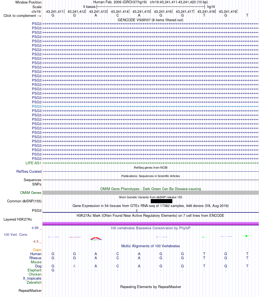Click the green LIPE-AS1 gene label
This screenshot has height=297, width=259.
coord(34,163)
